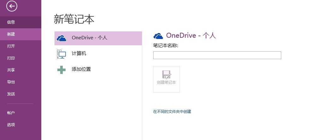Choose 计算机 as notebook location
Viewport: 314px width, 140px height.
point(79,53)
